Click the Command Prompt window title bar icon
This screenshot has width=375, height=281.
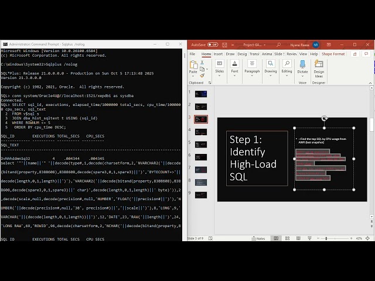tap(5, 44)
